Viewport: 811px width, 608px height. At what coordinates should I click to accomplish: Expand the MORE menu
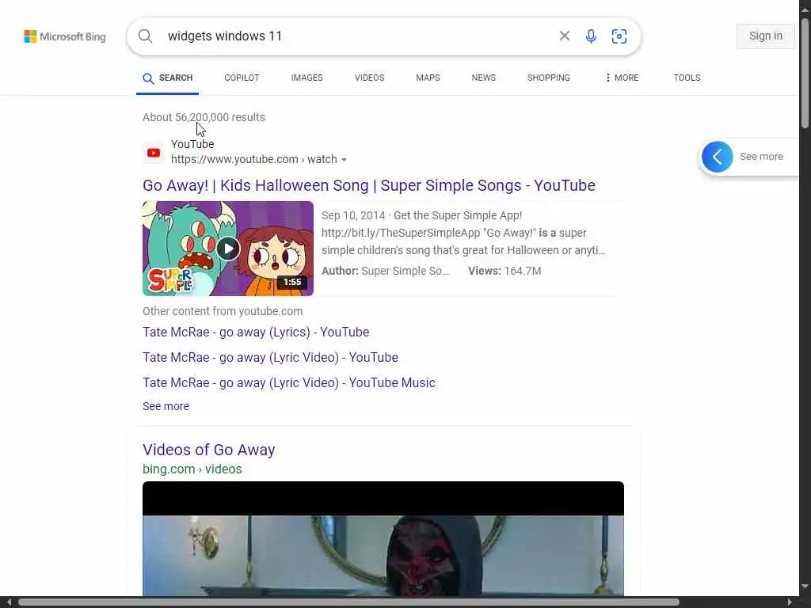pyautogui.click(x=622, y=78)
